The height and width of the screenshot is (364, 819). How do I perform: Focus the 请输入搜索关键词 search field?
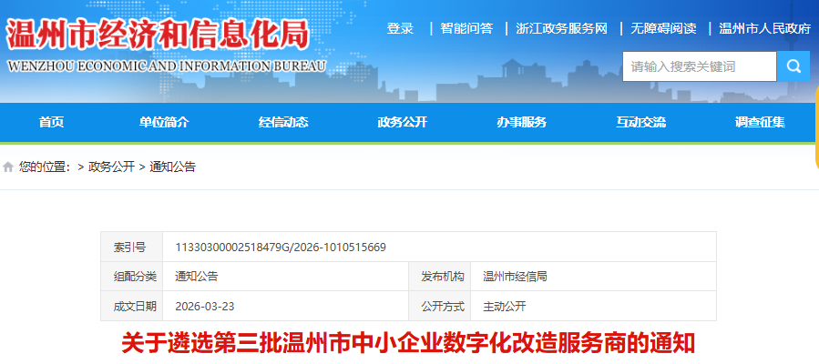click(x=699, y=66)
